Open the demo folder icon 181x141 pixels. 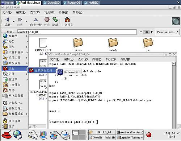(x=78, y=43)
